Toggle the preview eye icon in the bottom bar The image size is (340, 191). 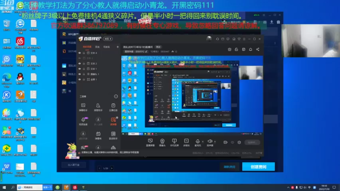tap(232, 142)
